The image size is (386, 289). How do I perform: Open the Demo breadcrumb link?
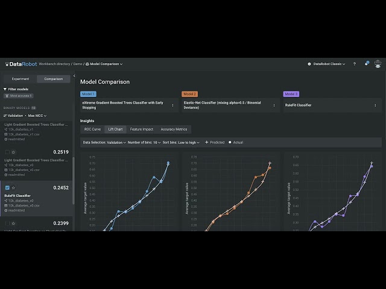coord(78,64)
